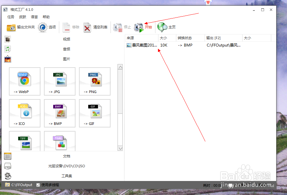Maximize the Format Factory window
The image size is (287, 195).
point(262,10)
